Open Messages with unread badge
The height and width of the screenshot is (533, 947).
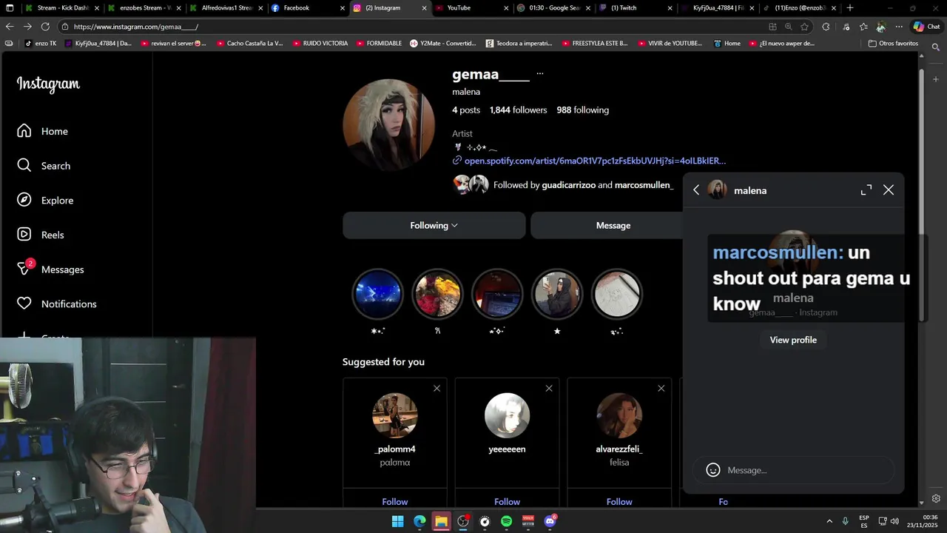tap(50, 269)
